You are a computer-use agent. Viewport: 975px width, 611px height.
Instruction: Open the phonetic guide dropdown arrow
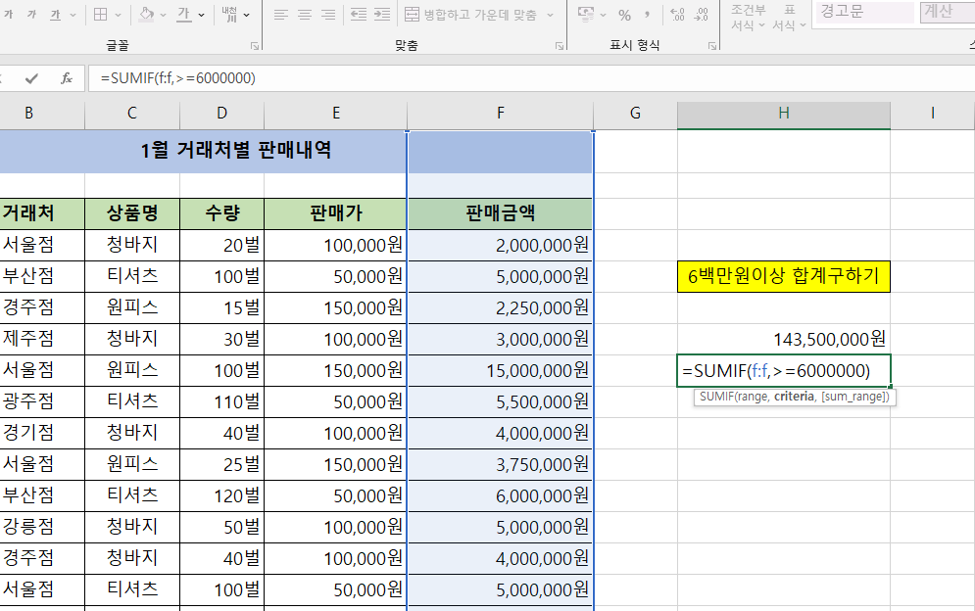tap(247, 15)
